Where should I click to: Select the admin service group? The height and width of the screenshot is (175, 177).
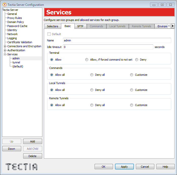pyautogui.click(x=16, y=58)
